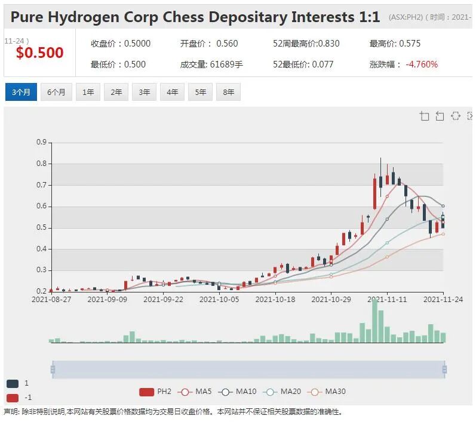Switch to the 6个月 range
The image size is (476, 428).
point(56,92)
